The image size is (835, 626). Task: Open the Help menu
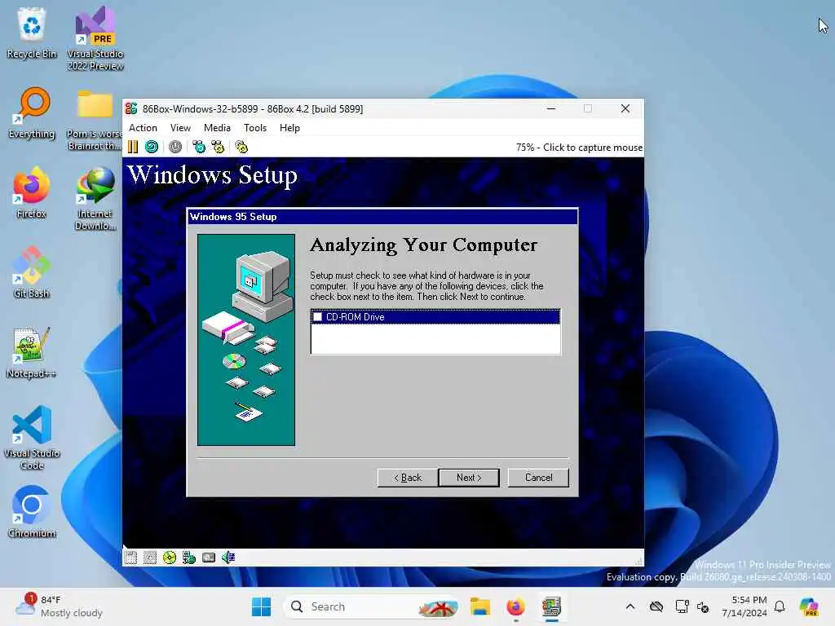(x=289, y=128)
